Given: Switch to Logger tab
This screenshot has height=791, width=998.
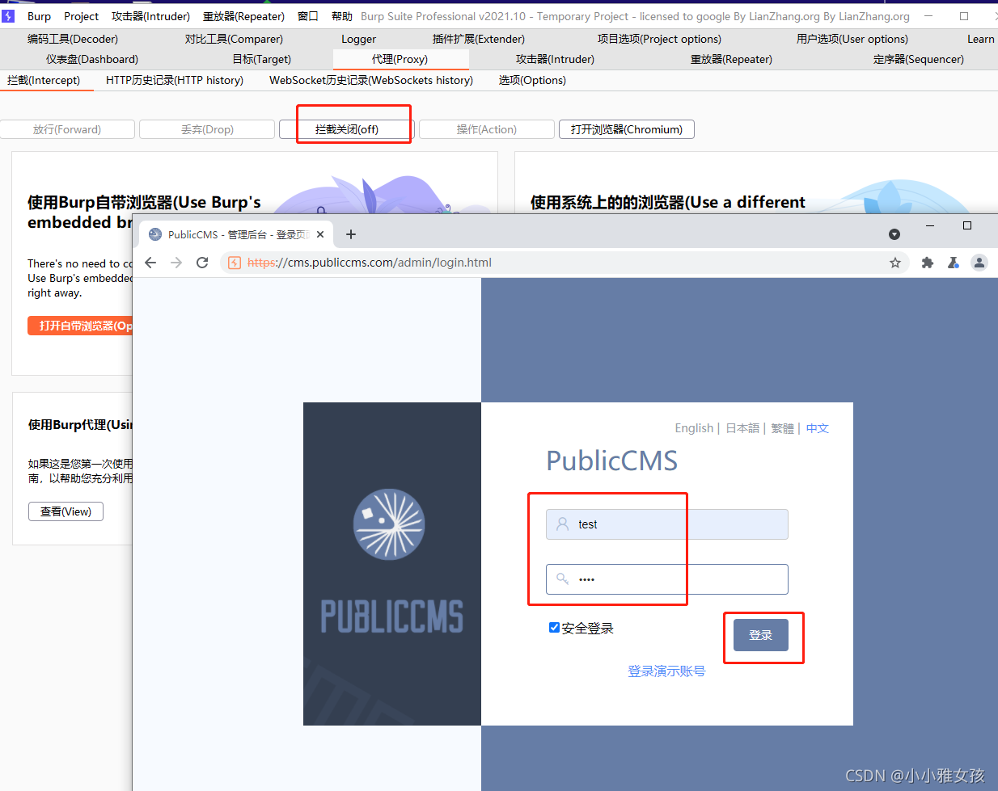Looking at the screenshot, I should 358,39.
